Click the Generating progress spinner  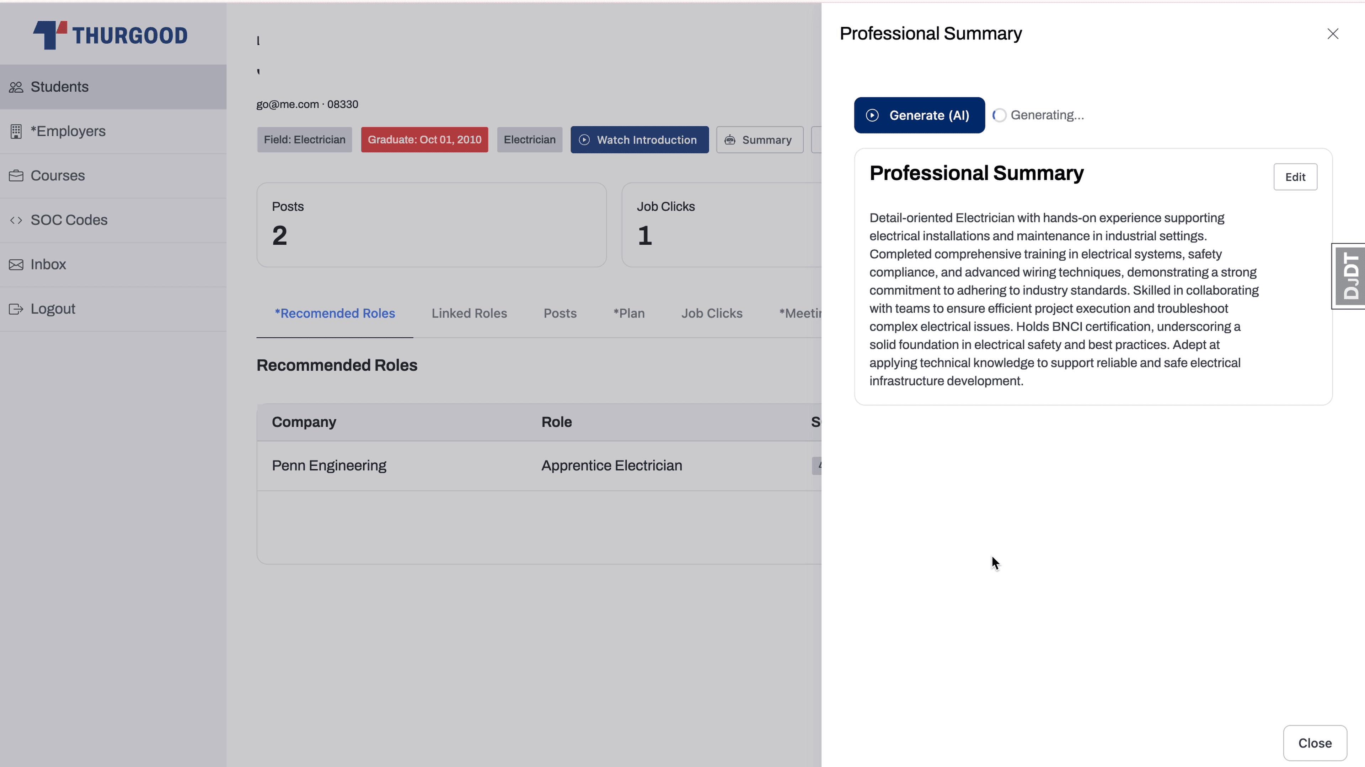pos(999,115)
